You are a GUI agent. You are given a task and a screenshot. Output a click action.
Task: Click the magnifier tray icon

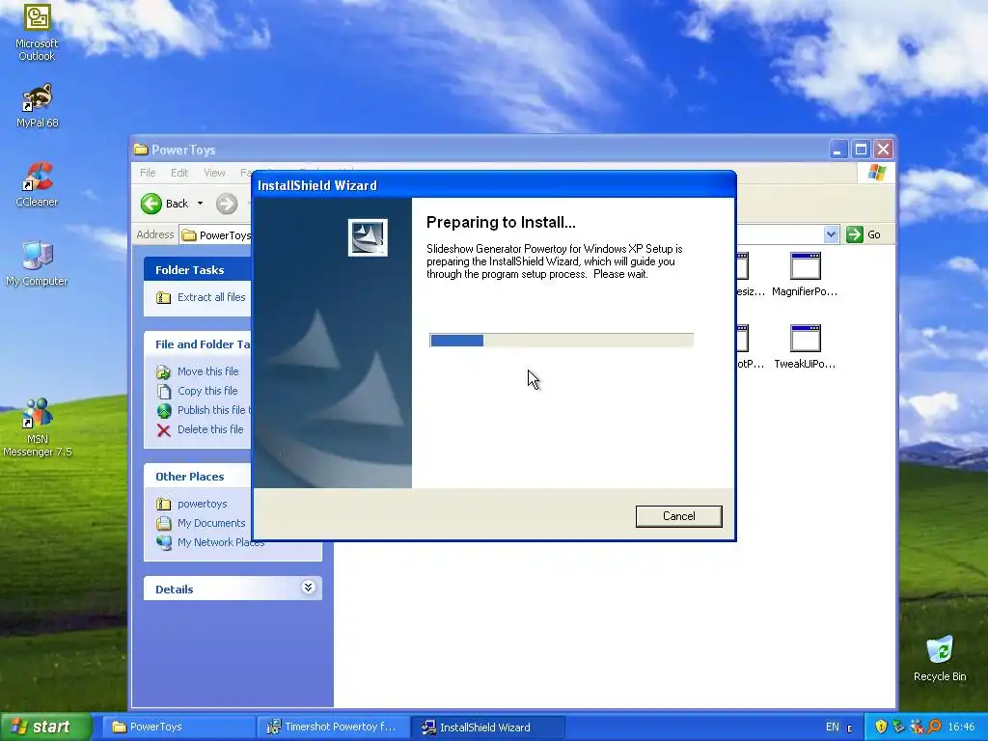pos(934,727)
